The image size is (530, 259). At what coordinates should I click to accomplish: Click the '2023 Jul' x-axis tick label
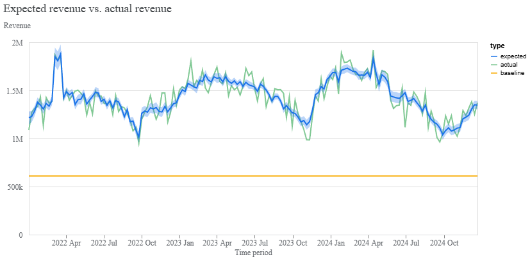(255, 243)
